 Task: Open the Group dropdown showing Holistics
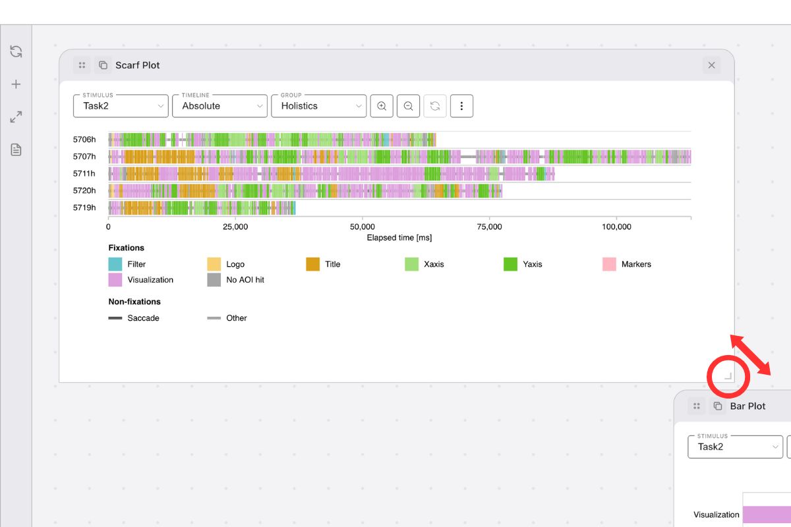[x=319, y=105]
